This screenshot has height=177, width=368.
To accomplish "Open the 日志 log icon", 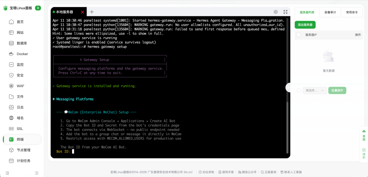I will 11,107.
